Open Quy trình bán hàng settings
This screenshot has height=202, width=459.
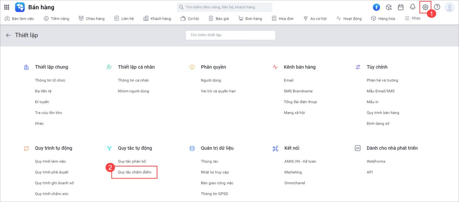point(383,113)
